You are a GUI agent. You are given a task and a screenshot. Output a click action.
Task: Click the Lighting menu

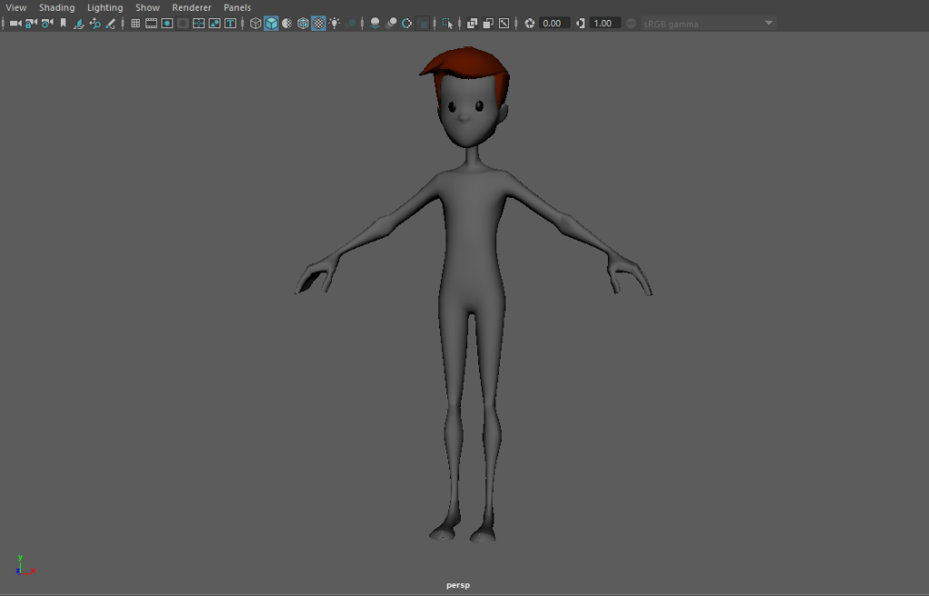point(104,7)
